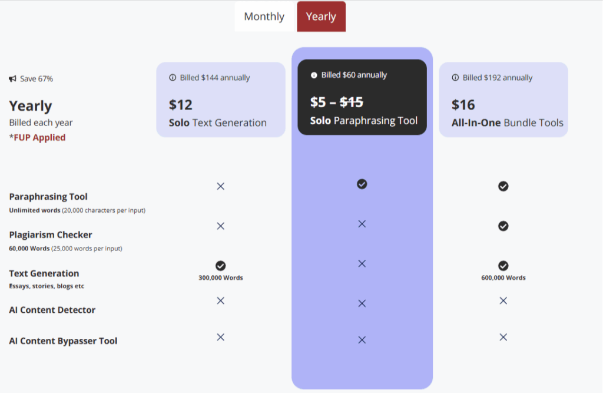Click the info icon next to Billed $192 annually
This screenshot has width=603, height=393.
[454, 77]
